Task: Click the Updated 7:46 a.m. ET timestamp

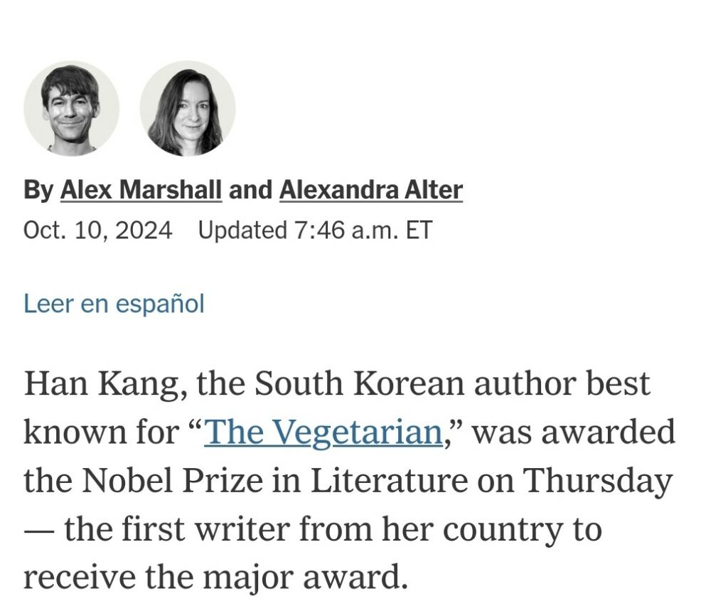Action: pos(315,230)
